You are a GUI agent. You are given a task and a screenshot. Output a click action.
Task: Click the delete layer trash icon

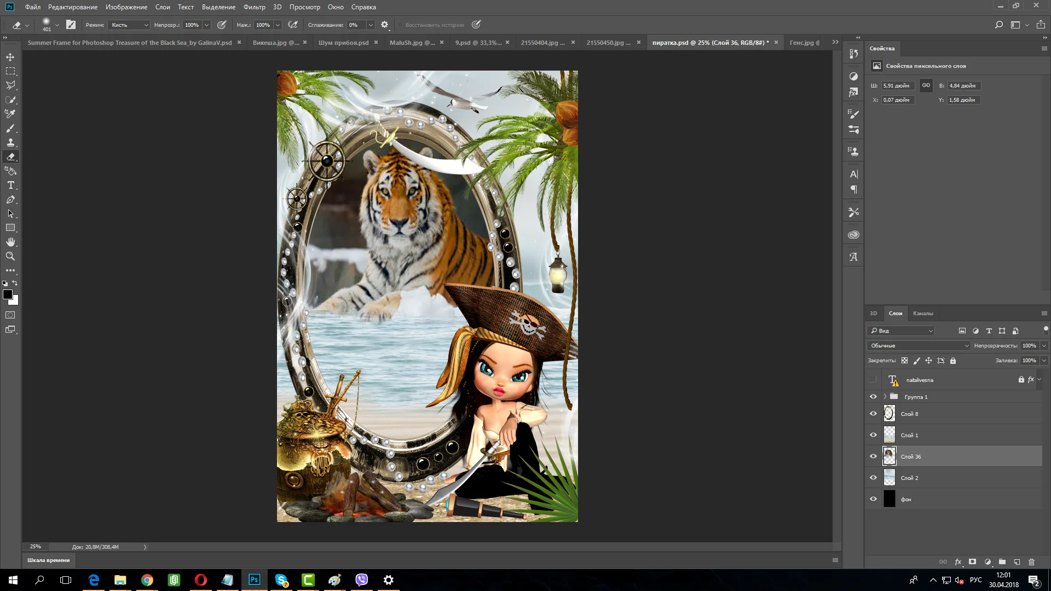coord(1031,562)
